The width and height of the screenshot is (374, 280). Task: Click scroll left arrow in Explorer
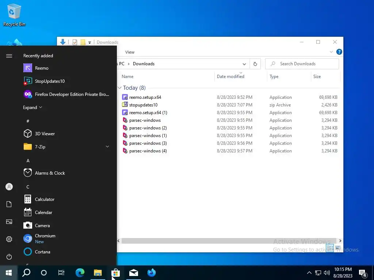[119, 241]
